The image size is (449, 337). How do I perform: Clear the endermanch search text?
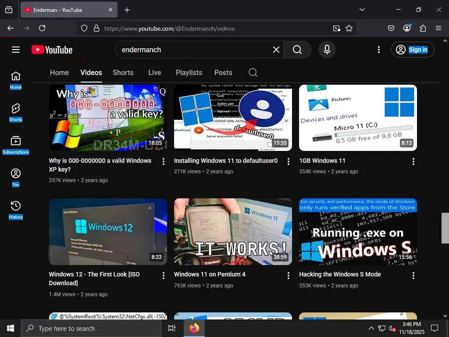point(276,50)
